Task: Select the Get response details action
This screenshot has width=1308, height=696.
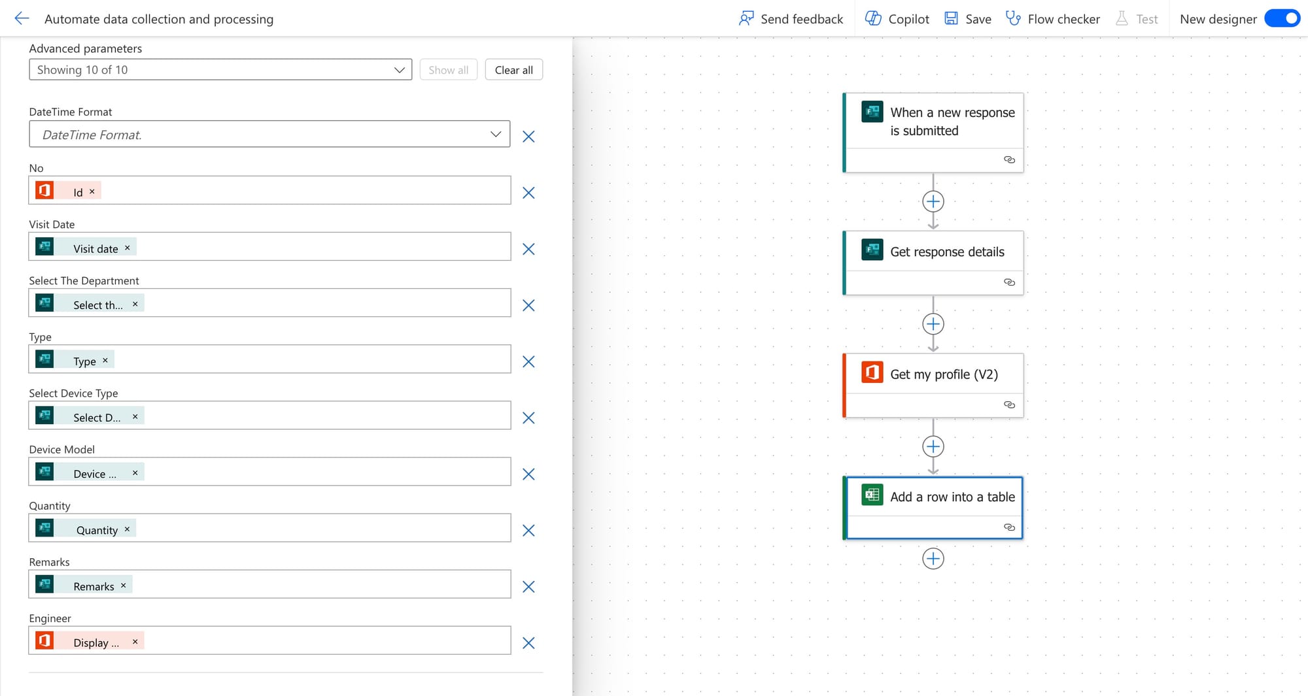Action: 933,263
